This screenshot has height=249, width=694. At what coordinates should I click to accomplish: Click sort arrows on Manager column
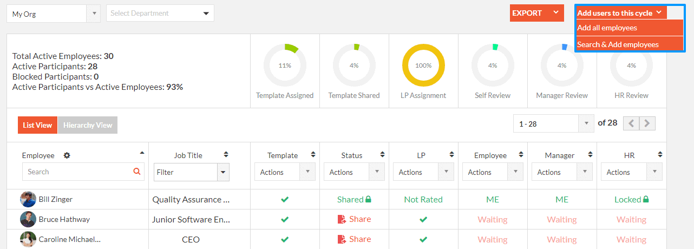coord(590,155)
